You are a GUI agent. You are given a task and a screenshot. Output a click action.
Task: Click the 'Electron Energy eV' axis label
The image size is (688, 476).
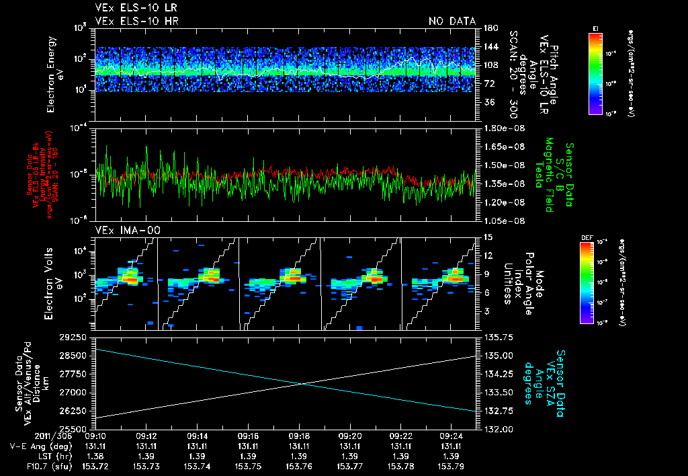point(54,75)
